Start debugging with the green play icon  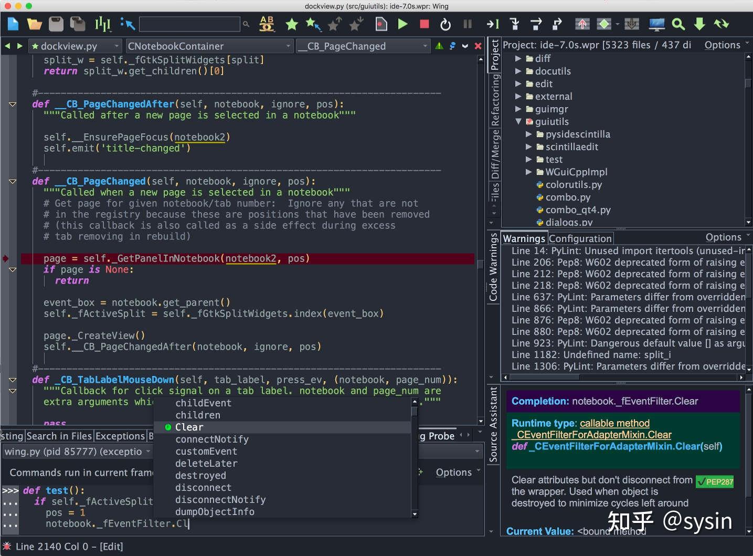point(403,24)
